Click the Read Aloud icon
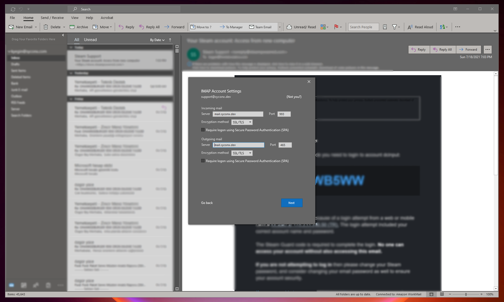 [x=410, y=27]
